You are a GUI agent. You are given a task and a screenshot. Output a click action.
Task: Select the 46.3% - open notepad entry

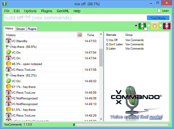click(x=44, y=64)
